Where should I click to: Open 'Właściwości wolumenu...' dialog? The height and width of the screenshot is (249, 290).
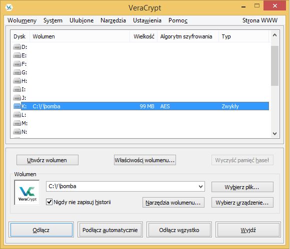click(145, 160)
